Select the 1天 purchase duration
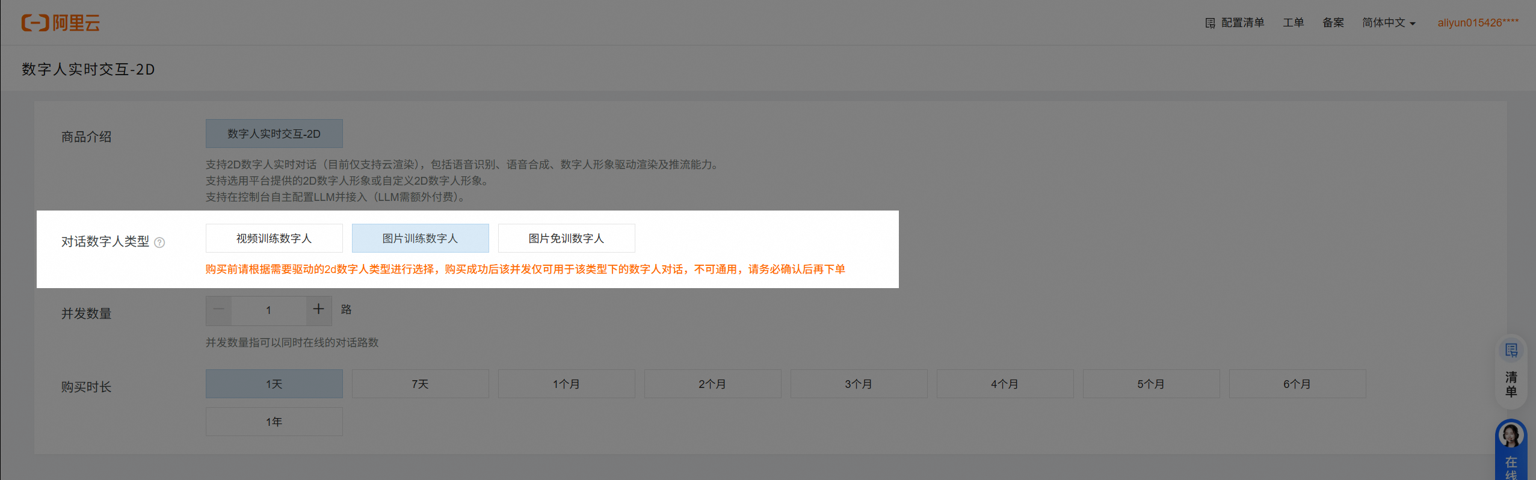This screenshot has width=1536, height=480. point(274,384)
